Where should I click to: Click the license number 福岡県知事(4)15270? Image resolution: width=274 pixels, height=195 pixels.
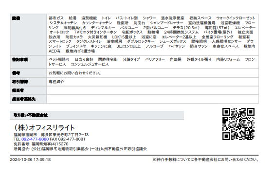tap(50, 144)
